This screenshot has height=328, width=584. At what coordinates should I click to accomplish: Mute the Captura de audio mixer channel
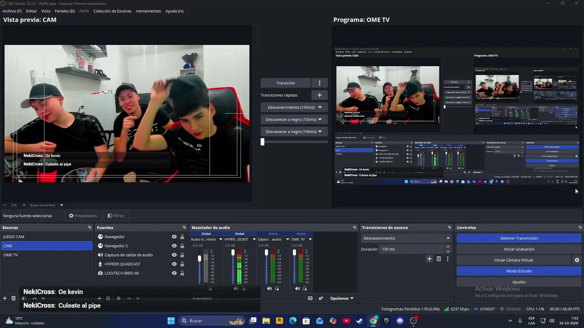[x=269, y=288]
